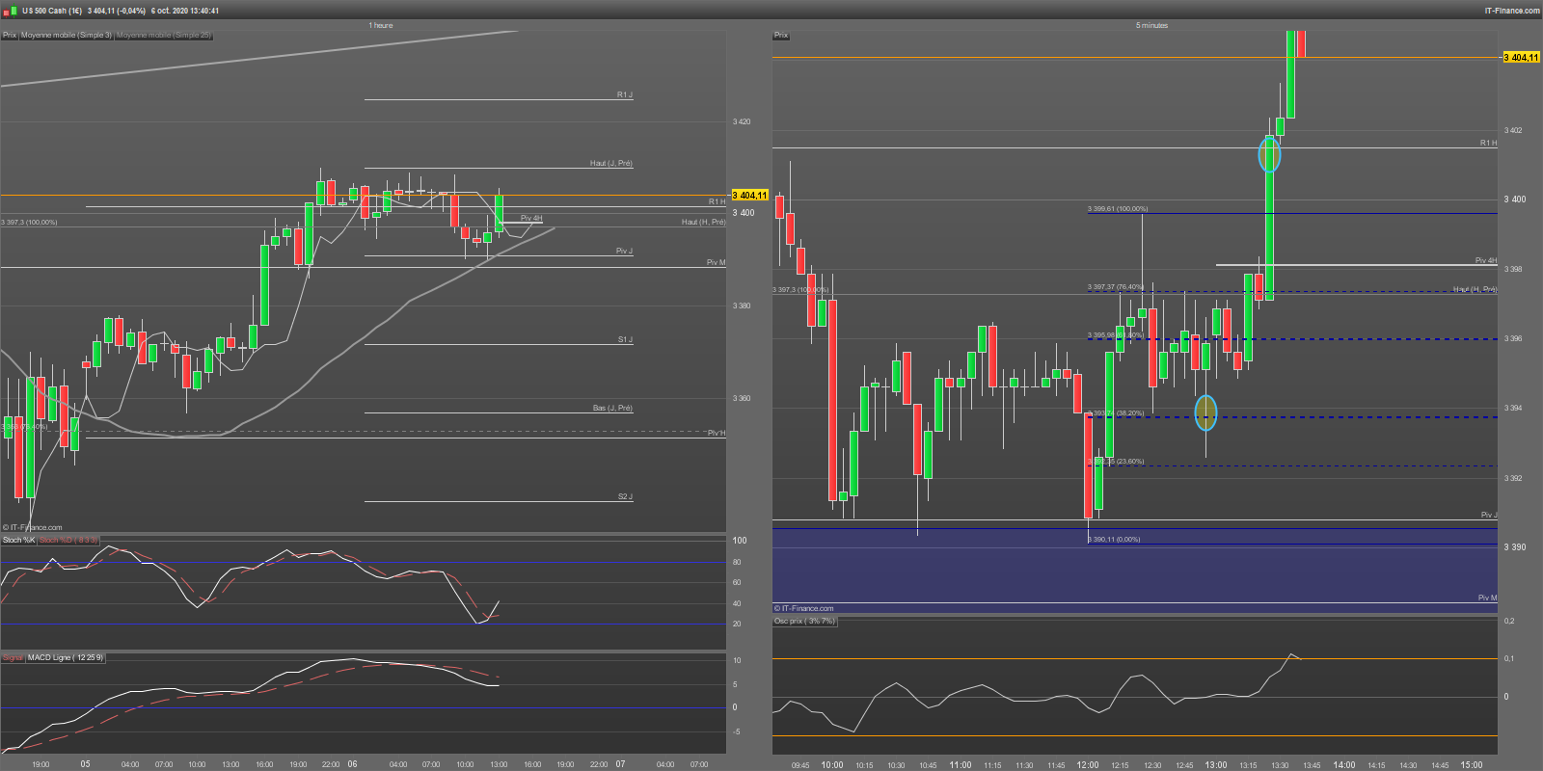This screenshot has height=771, width=1543.
Task: Click the R1 J pivot label
Action: coord(625,94)
